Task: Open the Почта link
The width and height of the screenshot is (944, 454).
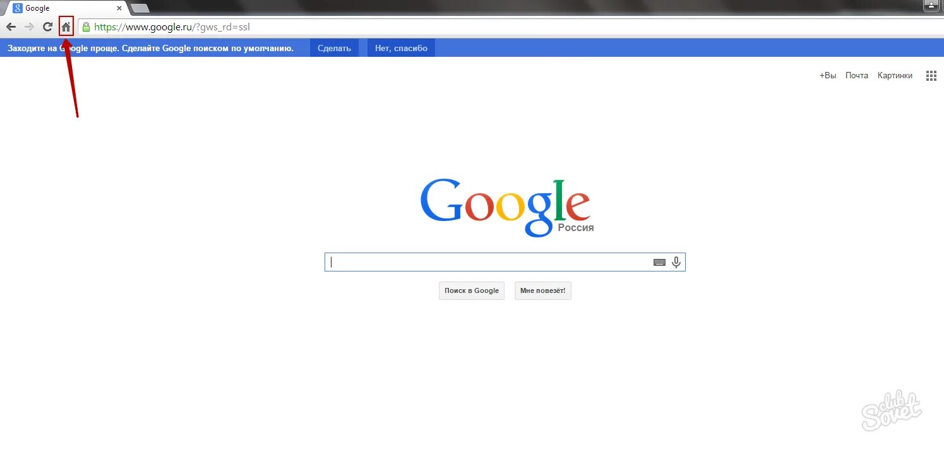Action: pos(857,75)
